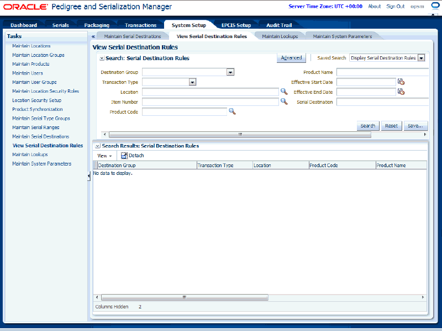The height and width of the screenshot is (331, 442).
Task: Sort by Transaction Type column header
Action: 225,165
